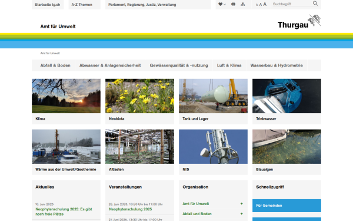The image size is (353, 221).
Task: Click the Altlasten tile label
Action: [116, 169]
